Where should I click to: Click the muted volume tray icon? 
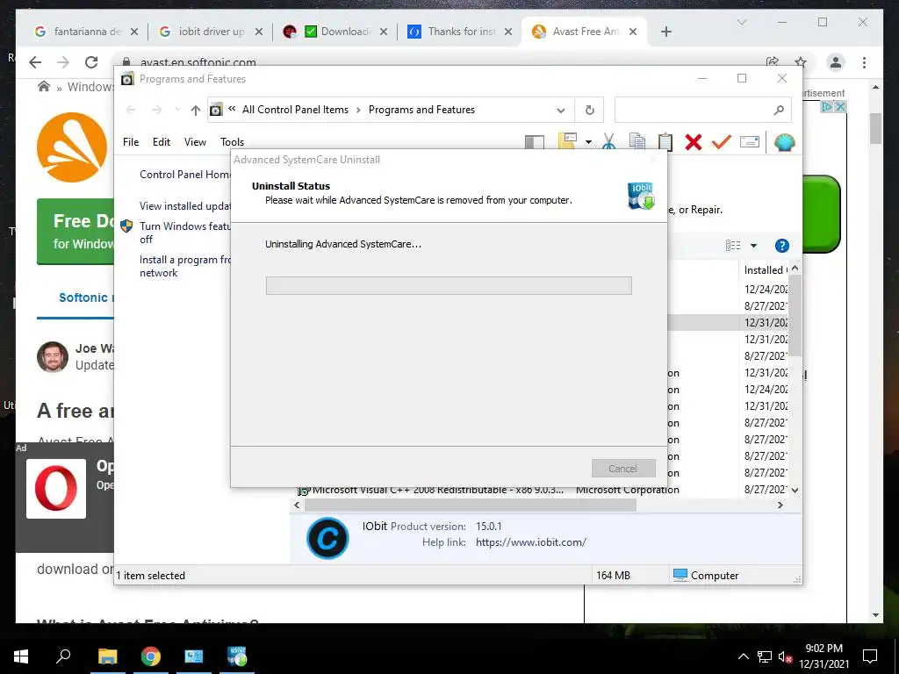pyautogui.click(x=786, y=656)
